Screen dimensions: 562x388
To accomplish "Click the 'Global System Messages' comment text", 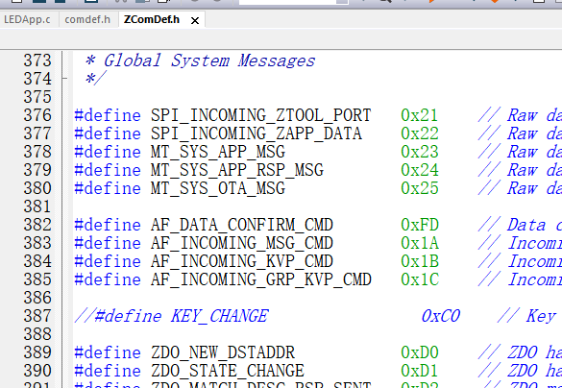I will pos(209,61).
